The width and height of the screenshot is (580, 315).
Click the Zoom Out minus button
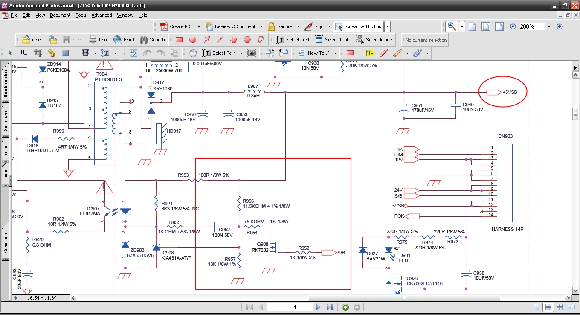513,26
